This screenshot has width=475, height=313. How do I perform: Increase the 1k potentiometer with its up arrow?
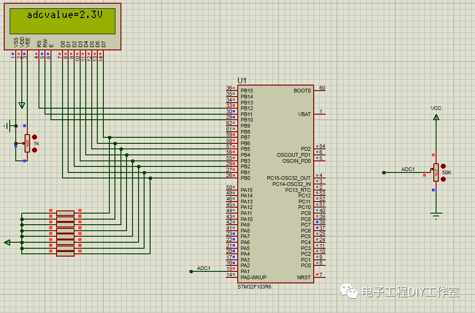tap(35, 137)
